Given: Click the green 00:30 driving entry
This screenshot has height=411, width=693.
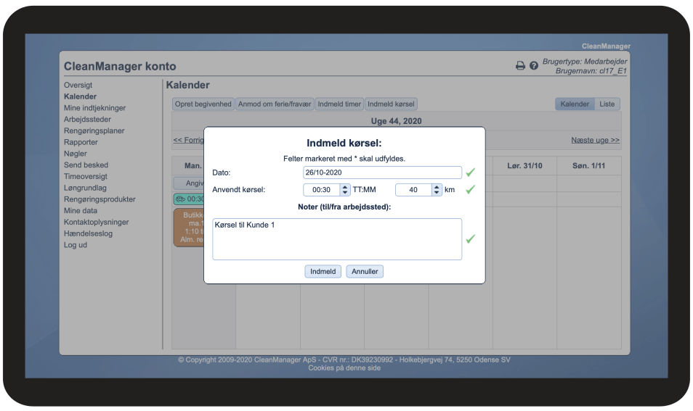Looking at the screenshot, I should click(x=189, y=199).
